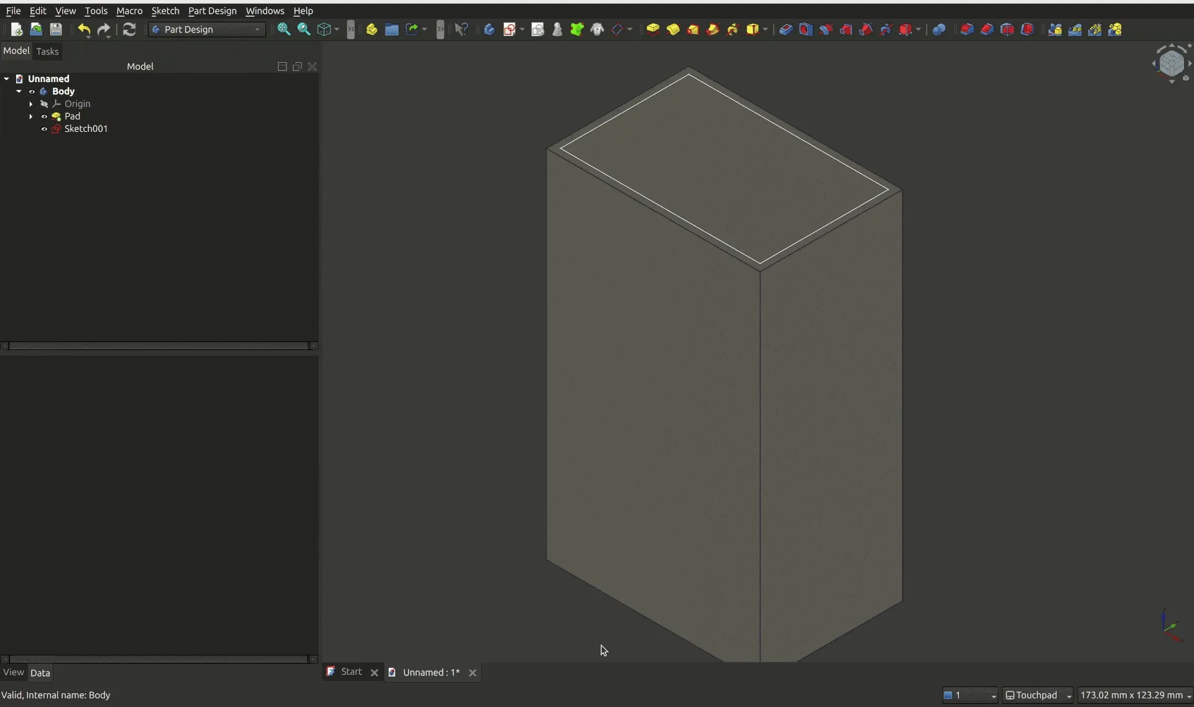Create a new group folder

click(x=392, y=29)
